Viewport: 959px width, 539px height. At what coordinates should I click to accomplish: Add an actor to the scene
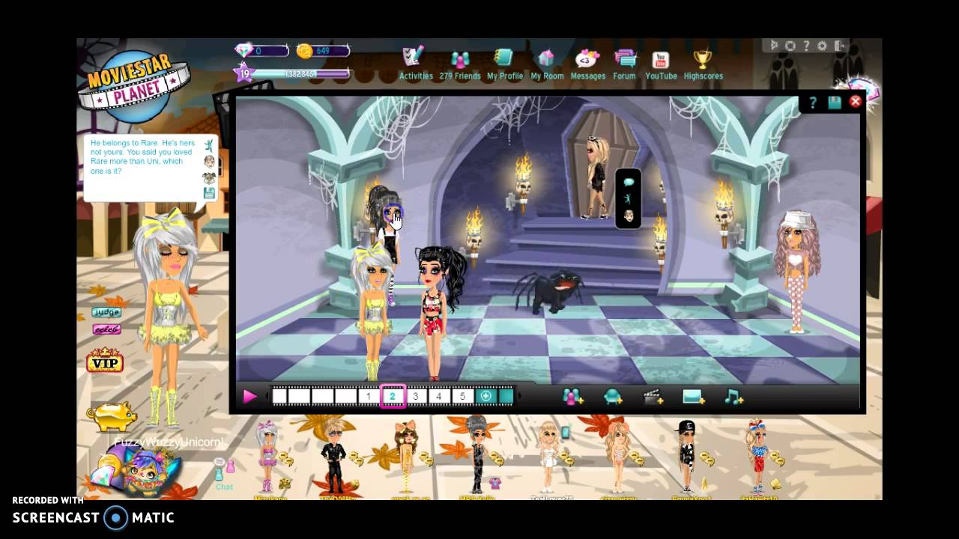pyautogui.click(x=573, y=397)
